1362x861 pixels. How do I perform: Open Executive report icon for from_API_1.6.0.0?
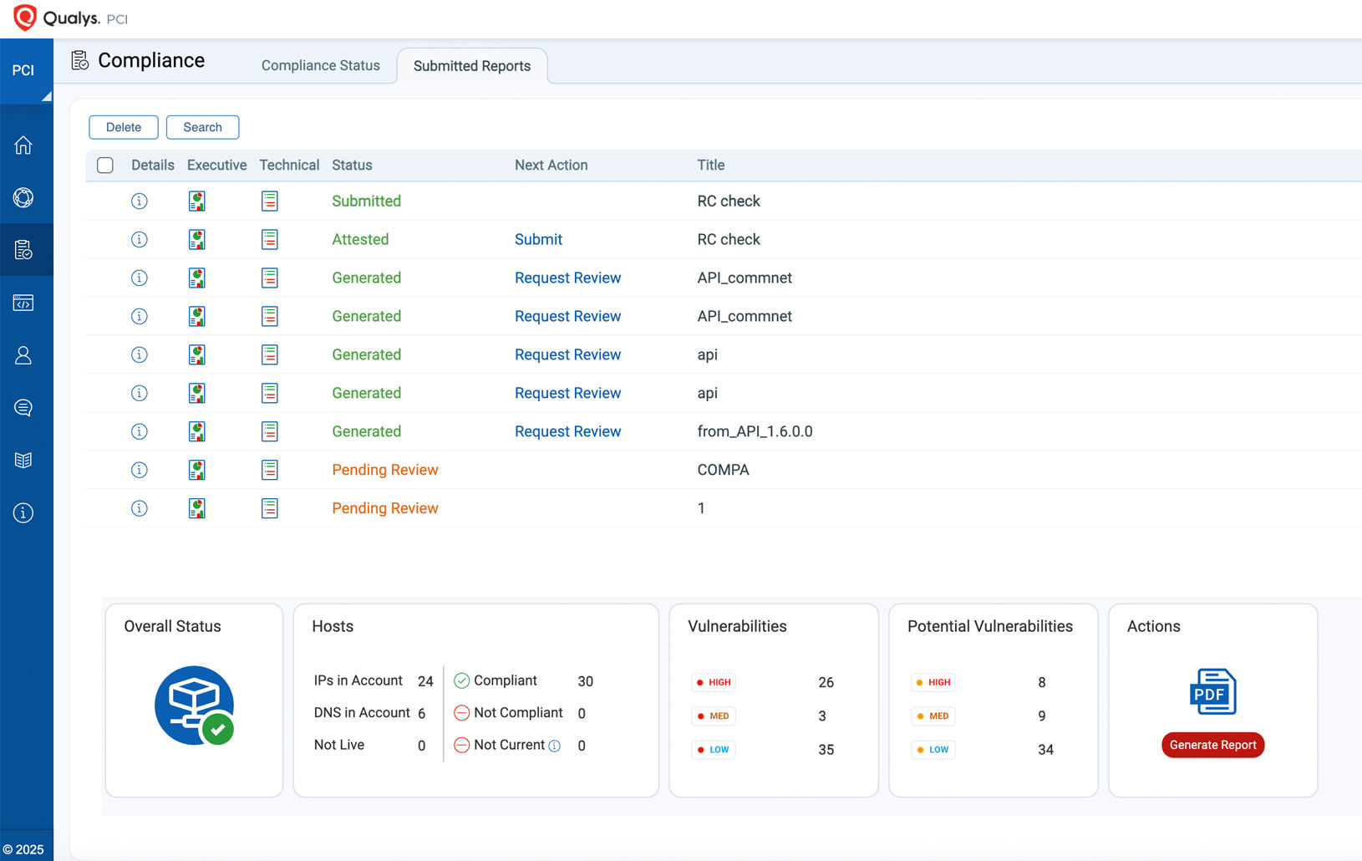(197, 432)
